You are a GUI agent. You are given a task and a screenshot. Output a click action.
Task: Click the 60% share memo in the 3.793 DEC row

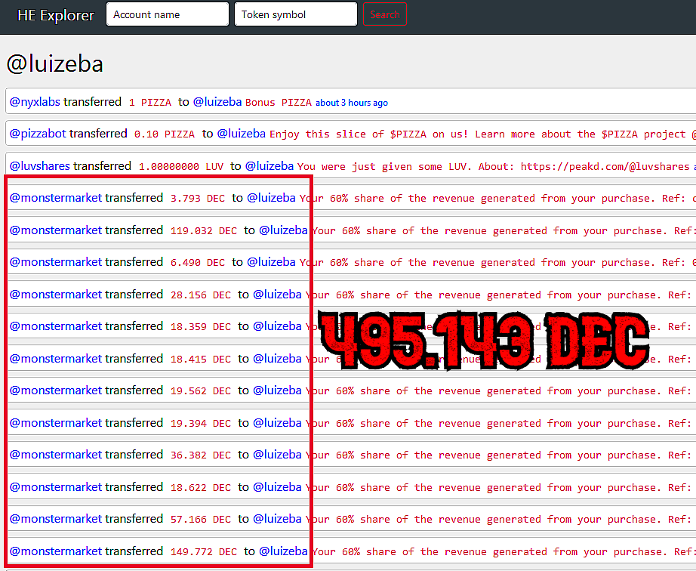[x=497, y=199]
